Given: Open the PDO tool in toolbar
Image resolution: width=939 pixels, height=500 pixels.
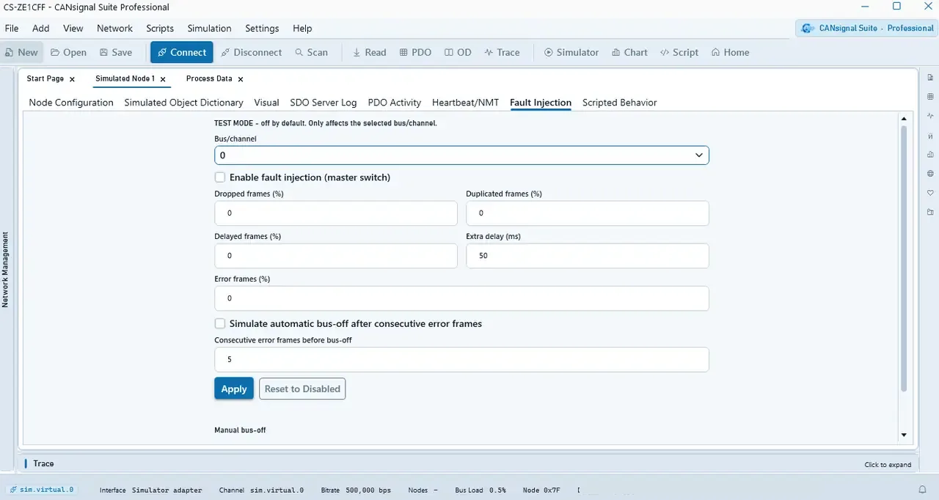Looking at the screenshot, I should coord(415,52).
